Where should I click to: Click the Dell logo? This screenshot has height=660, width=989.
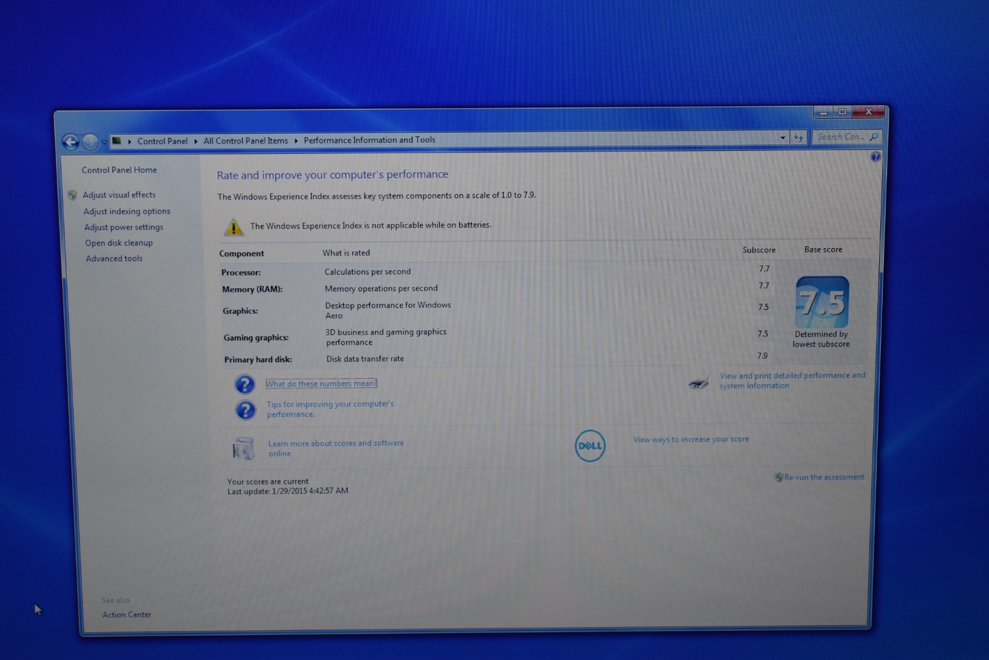coord(590,446)
